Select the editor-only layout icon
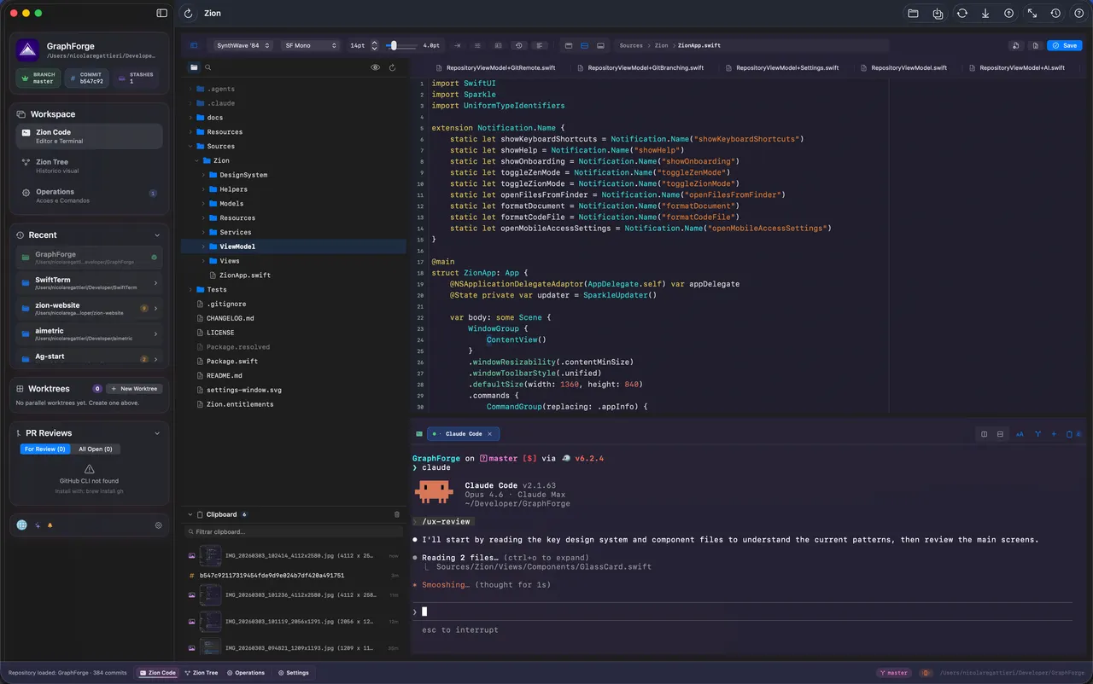 (568, 45)
